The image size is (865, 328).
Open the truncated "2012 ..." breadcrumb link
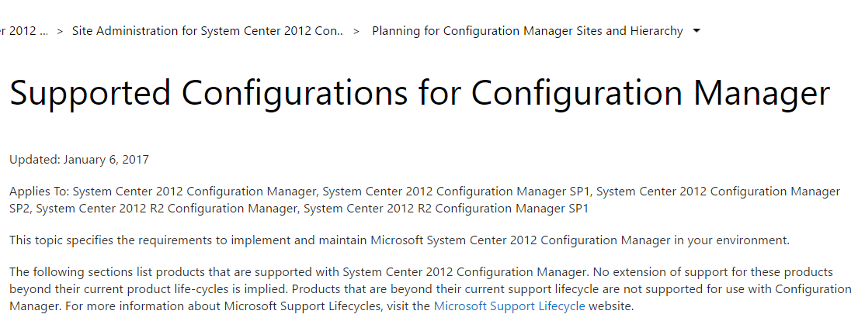coord(23,31)
